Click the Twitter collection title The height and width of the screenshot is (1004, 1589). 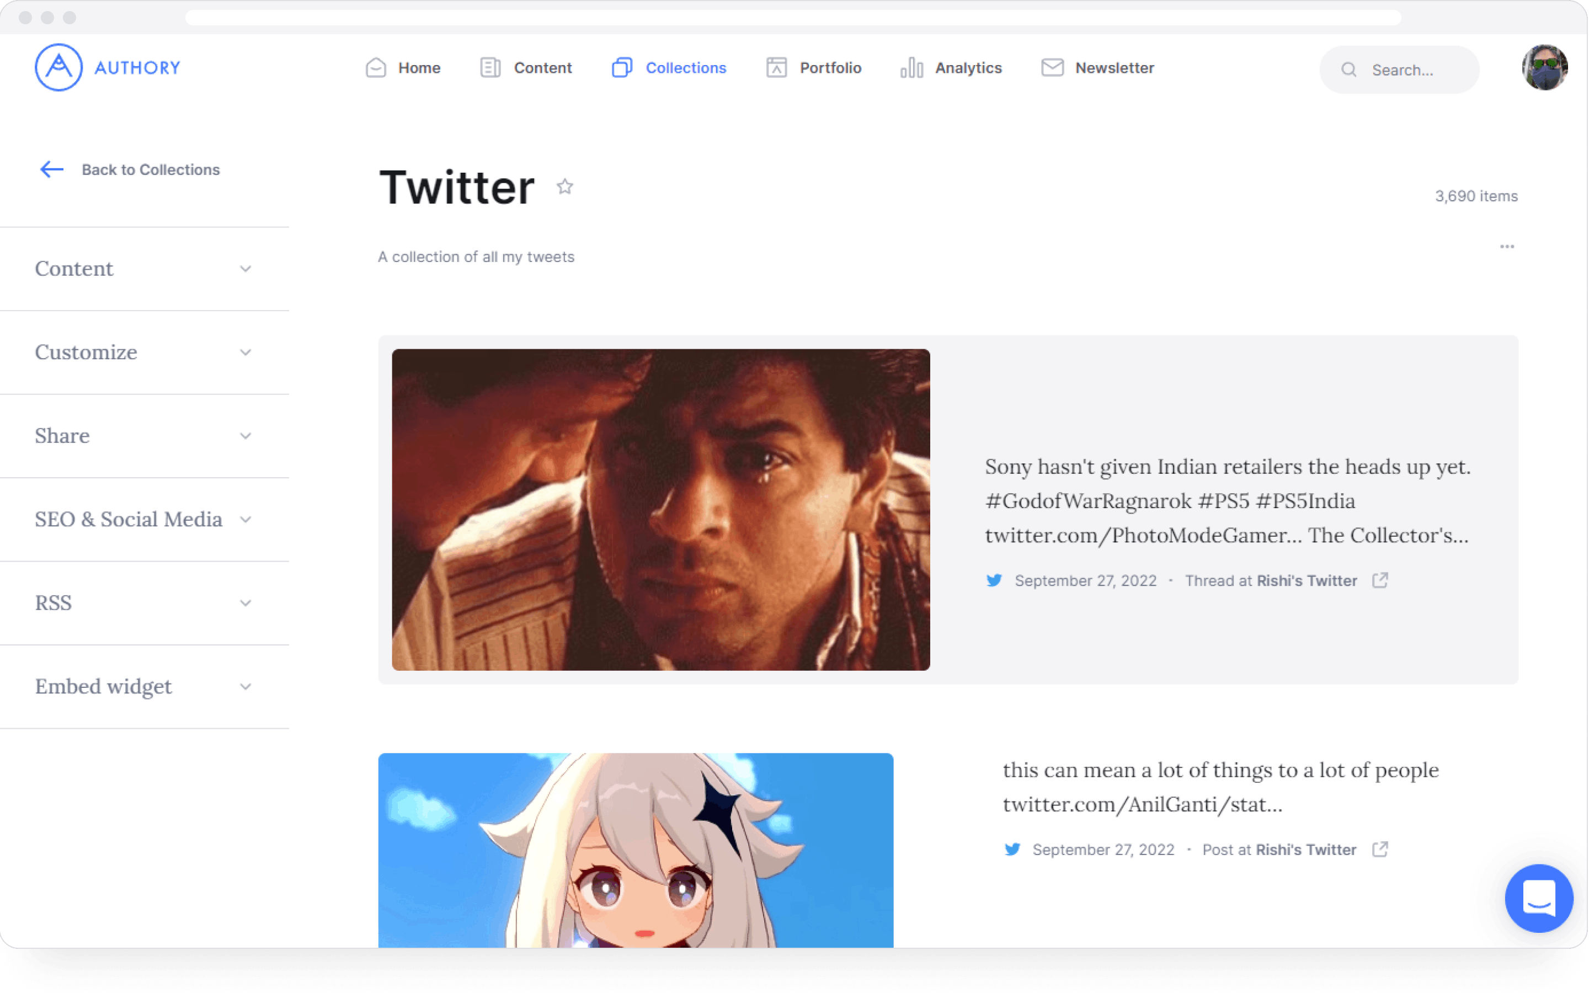coord(457,188)
